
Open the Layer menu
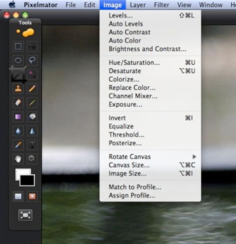138,5
